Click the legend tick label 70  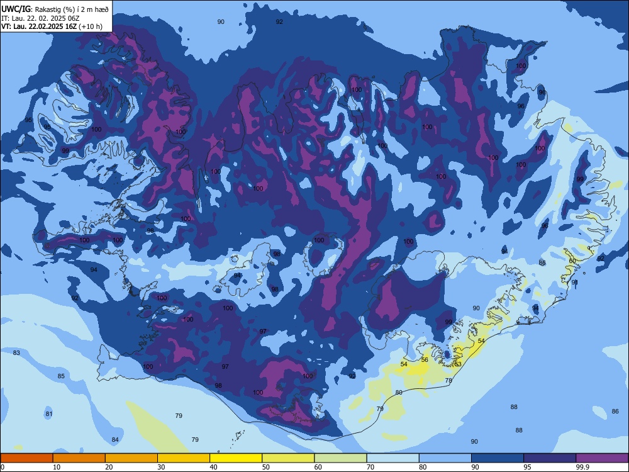[x=370, y=467]
